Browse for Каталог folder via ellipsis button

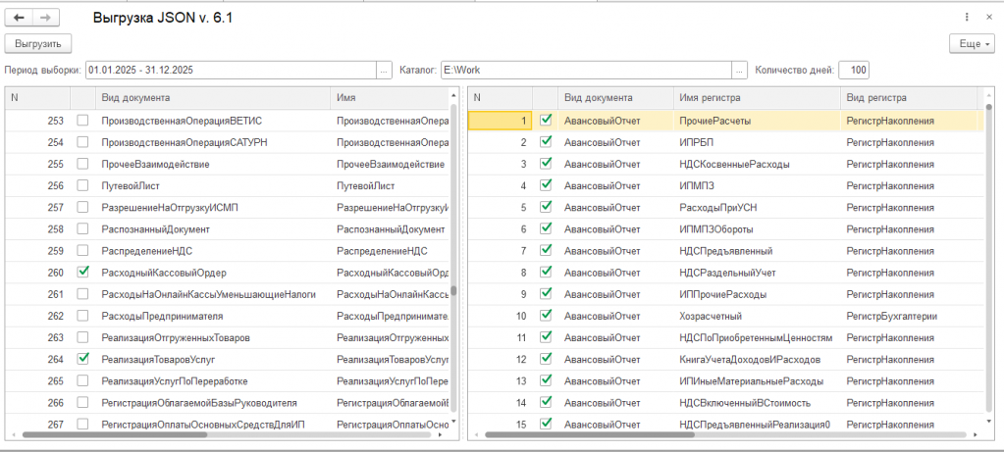click(739, 71)
